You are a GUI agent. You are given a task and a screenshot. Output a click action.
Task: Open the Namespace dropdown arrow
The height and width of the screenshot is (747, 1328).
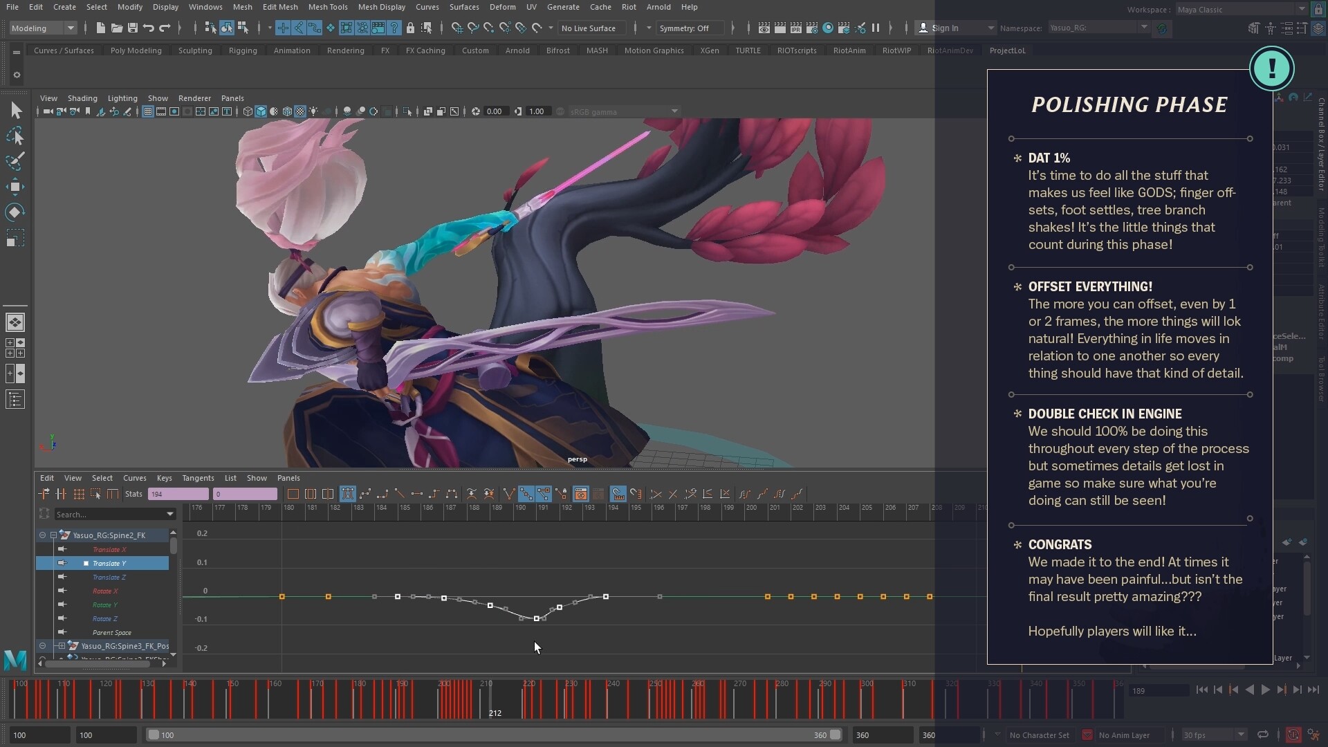pyautogui.click(x=1144, y=28)
